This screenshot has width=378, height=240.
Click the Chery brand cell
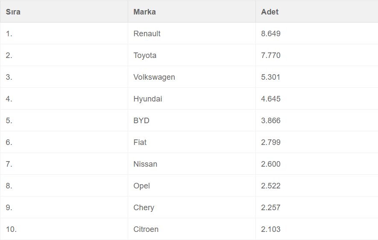pos(144,208)
